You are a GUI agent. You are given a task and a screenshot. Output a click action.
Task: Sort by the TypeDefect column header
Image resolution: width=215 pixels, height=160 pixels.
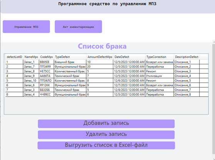70,57
